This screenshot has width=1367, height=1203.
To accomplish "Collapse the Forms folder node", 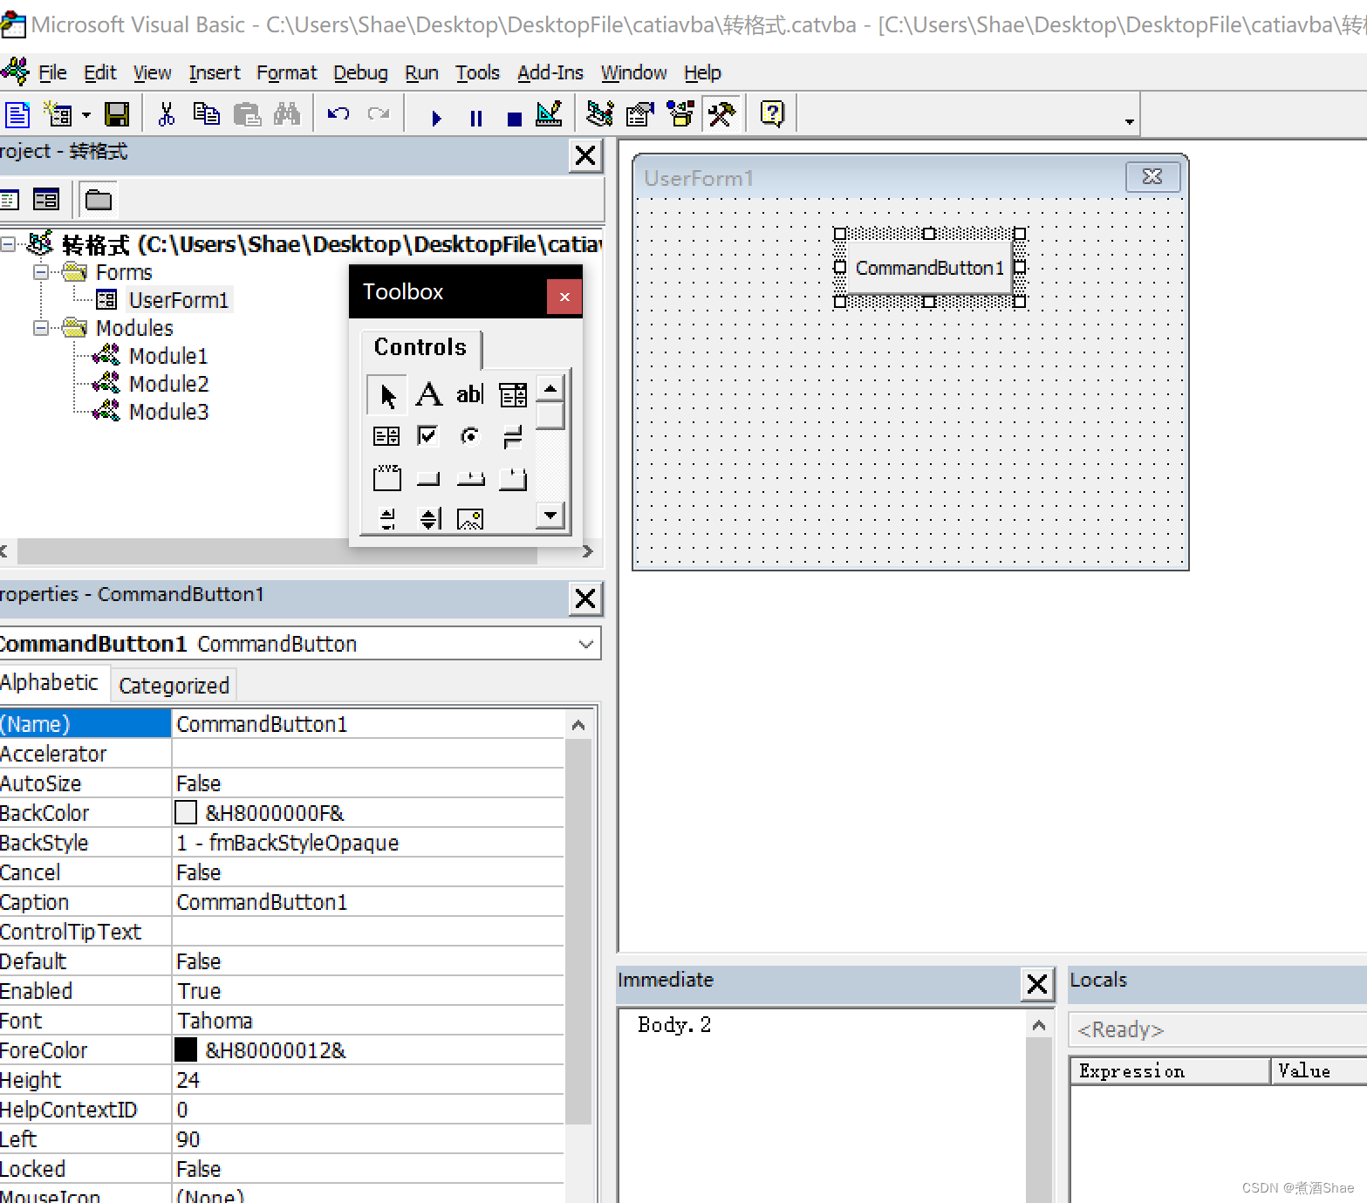I will click(40, 272).
